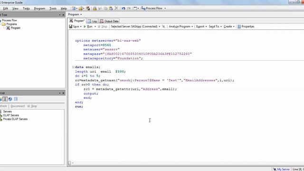Click the small icon at editor bottom-left
Image resolution: width=304 pixels, height=171 pixels.
[70, 163]
